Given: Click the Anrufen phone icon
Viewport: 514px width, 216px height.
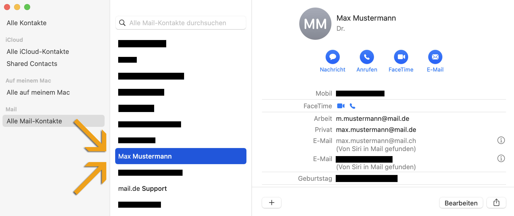Looking at the screenshot, I should click(x=367, y=57).
